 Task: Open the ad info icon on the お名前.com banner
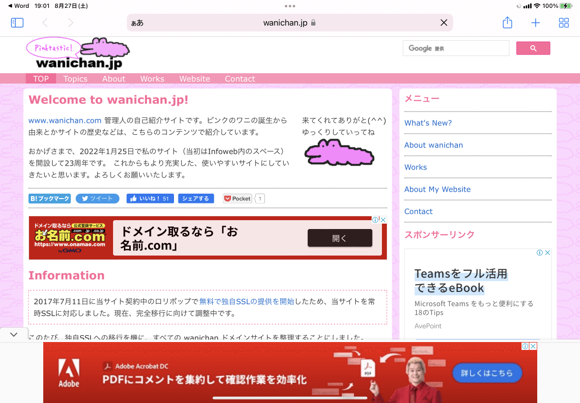[x=376, y=220]
